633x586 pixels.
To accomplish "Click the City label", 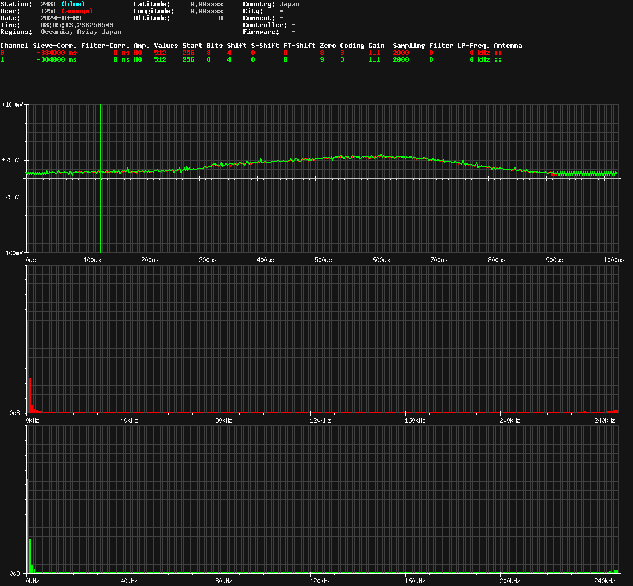I will coord(253,11).
